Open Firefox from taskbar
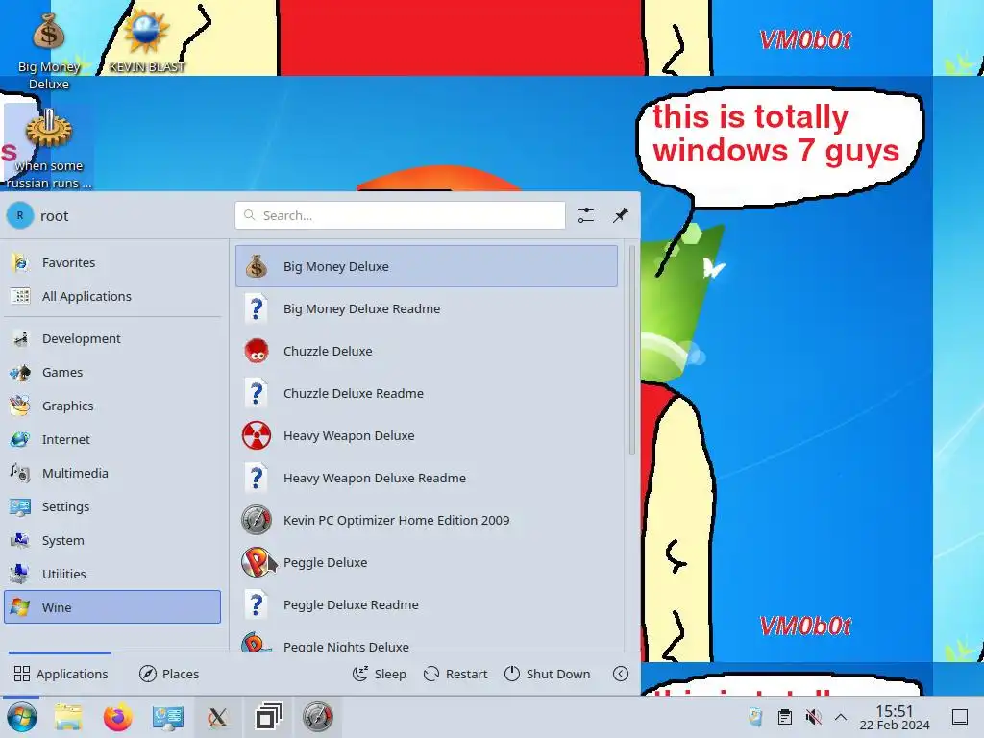The width and height of the screenshot is (984, 738). point(118,717)
